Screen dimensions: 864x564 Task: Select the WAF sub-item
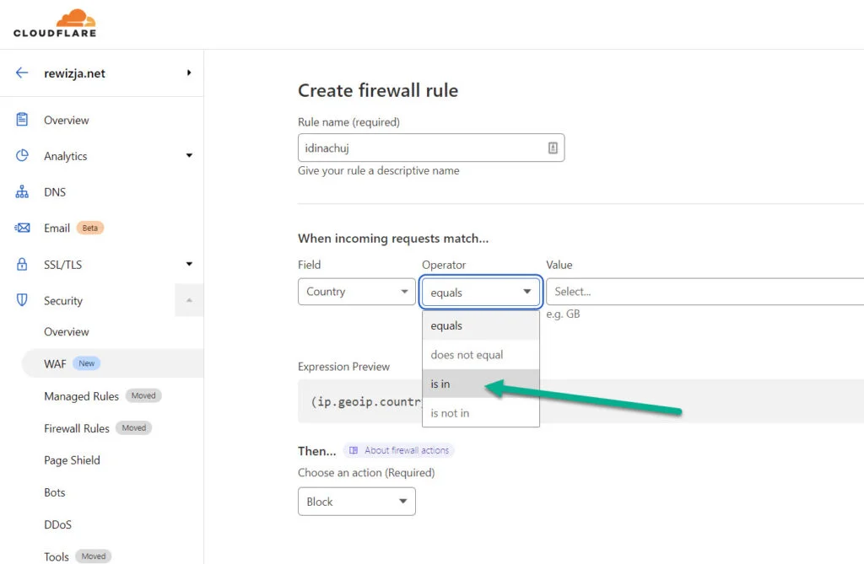[112, 363]
